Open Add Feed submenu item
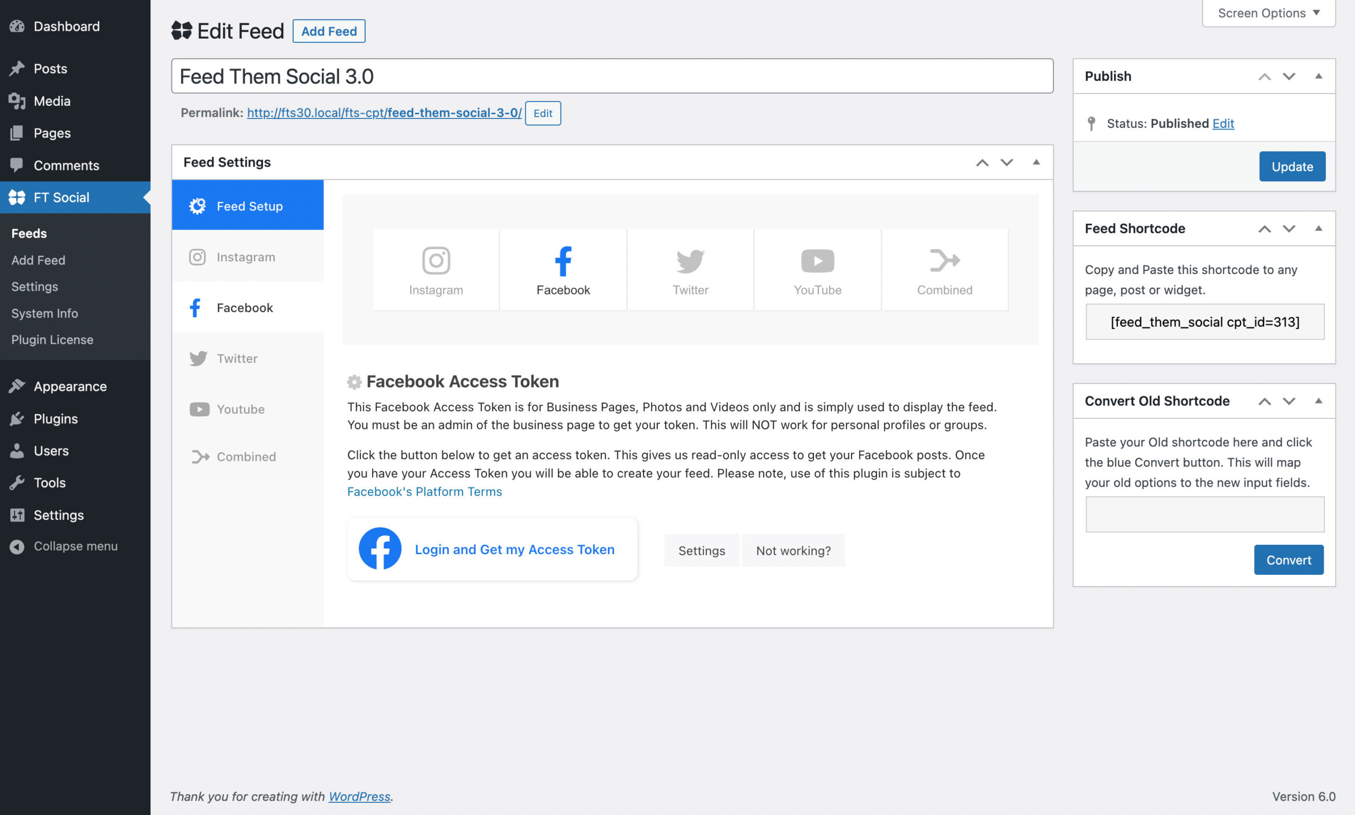The image size is (1355, 815). click(x=38, y=260)
